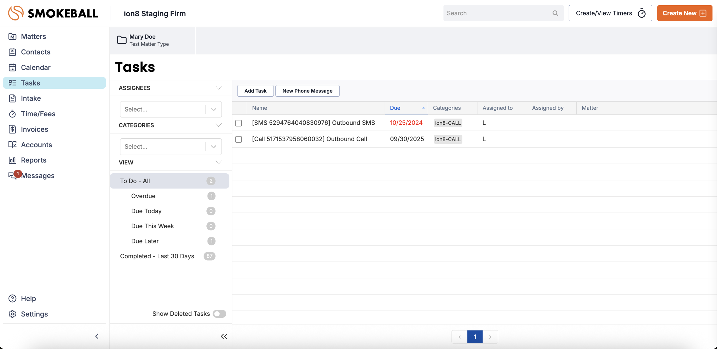The width and height of the screenshot is (717, 349).
Task: Click the Settings gear icon
Action: [x=12, y=314]
